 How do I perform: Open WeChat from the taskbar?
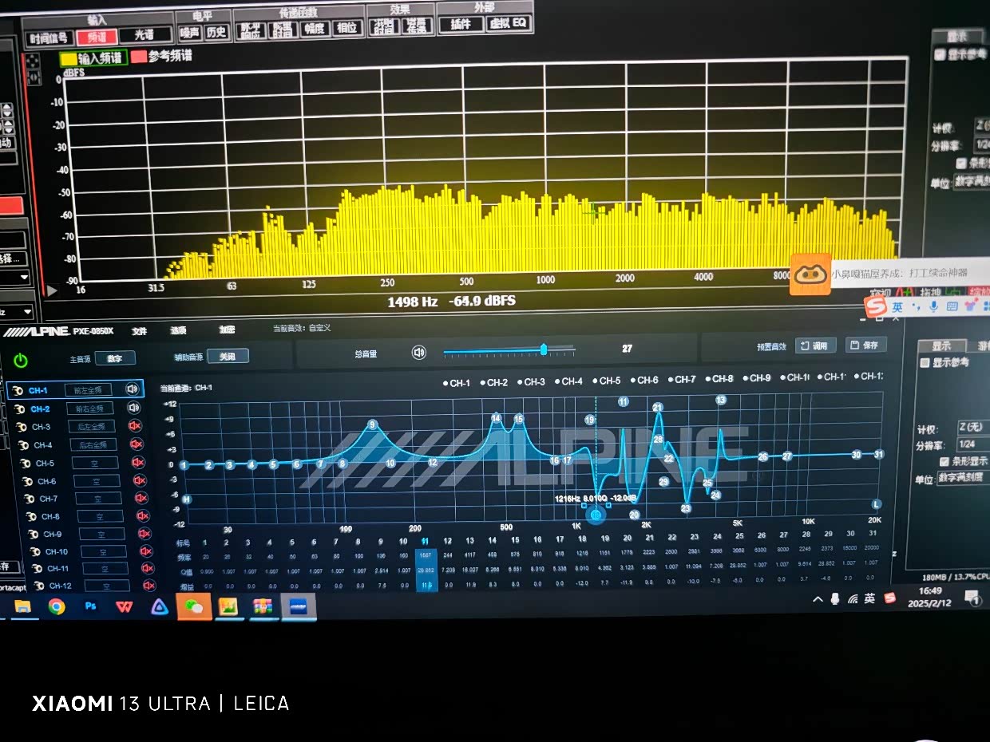click(x=194, y=606)
